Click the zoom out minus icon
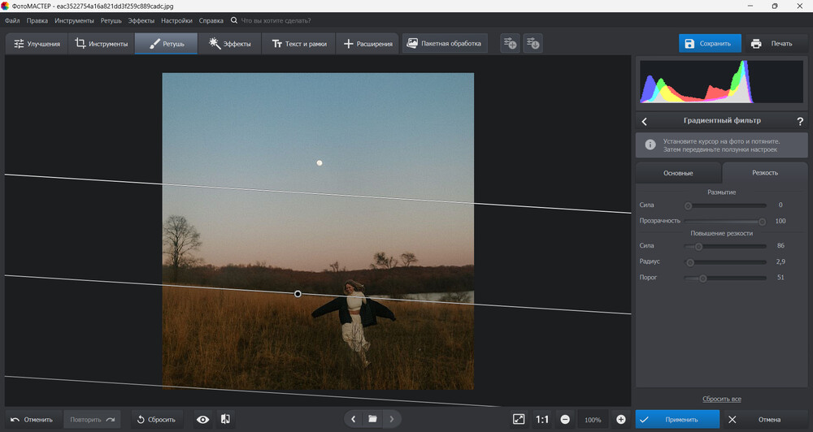 (565, 419)
